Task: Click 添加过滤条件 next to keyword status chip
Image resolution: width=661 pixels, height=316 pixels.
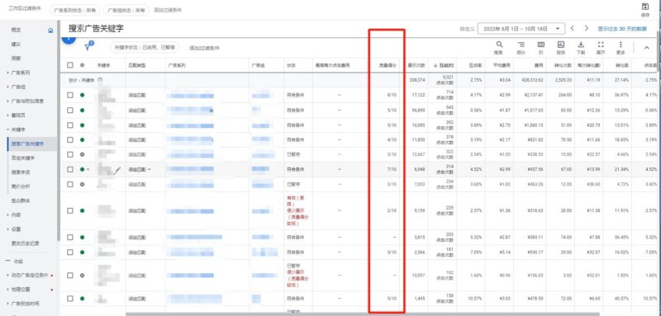Action: pyautogui.click(x=204, y=48)
